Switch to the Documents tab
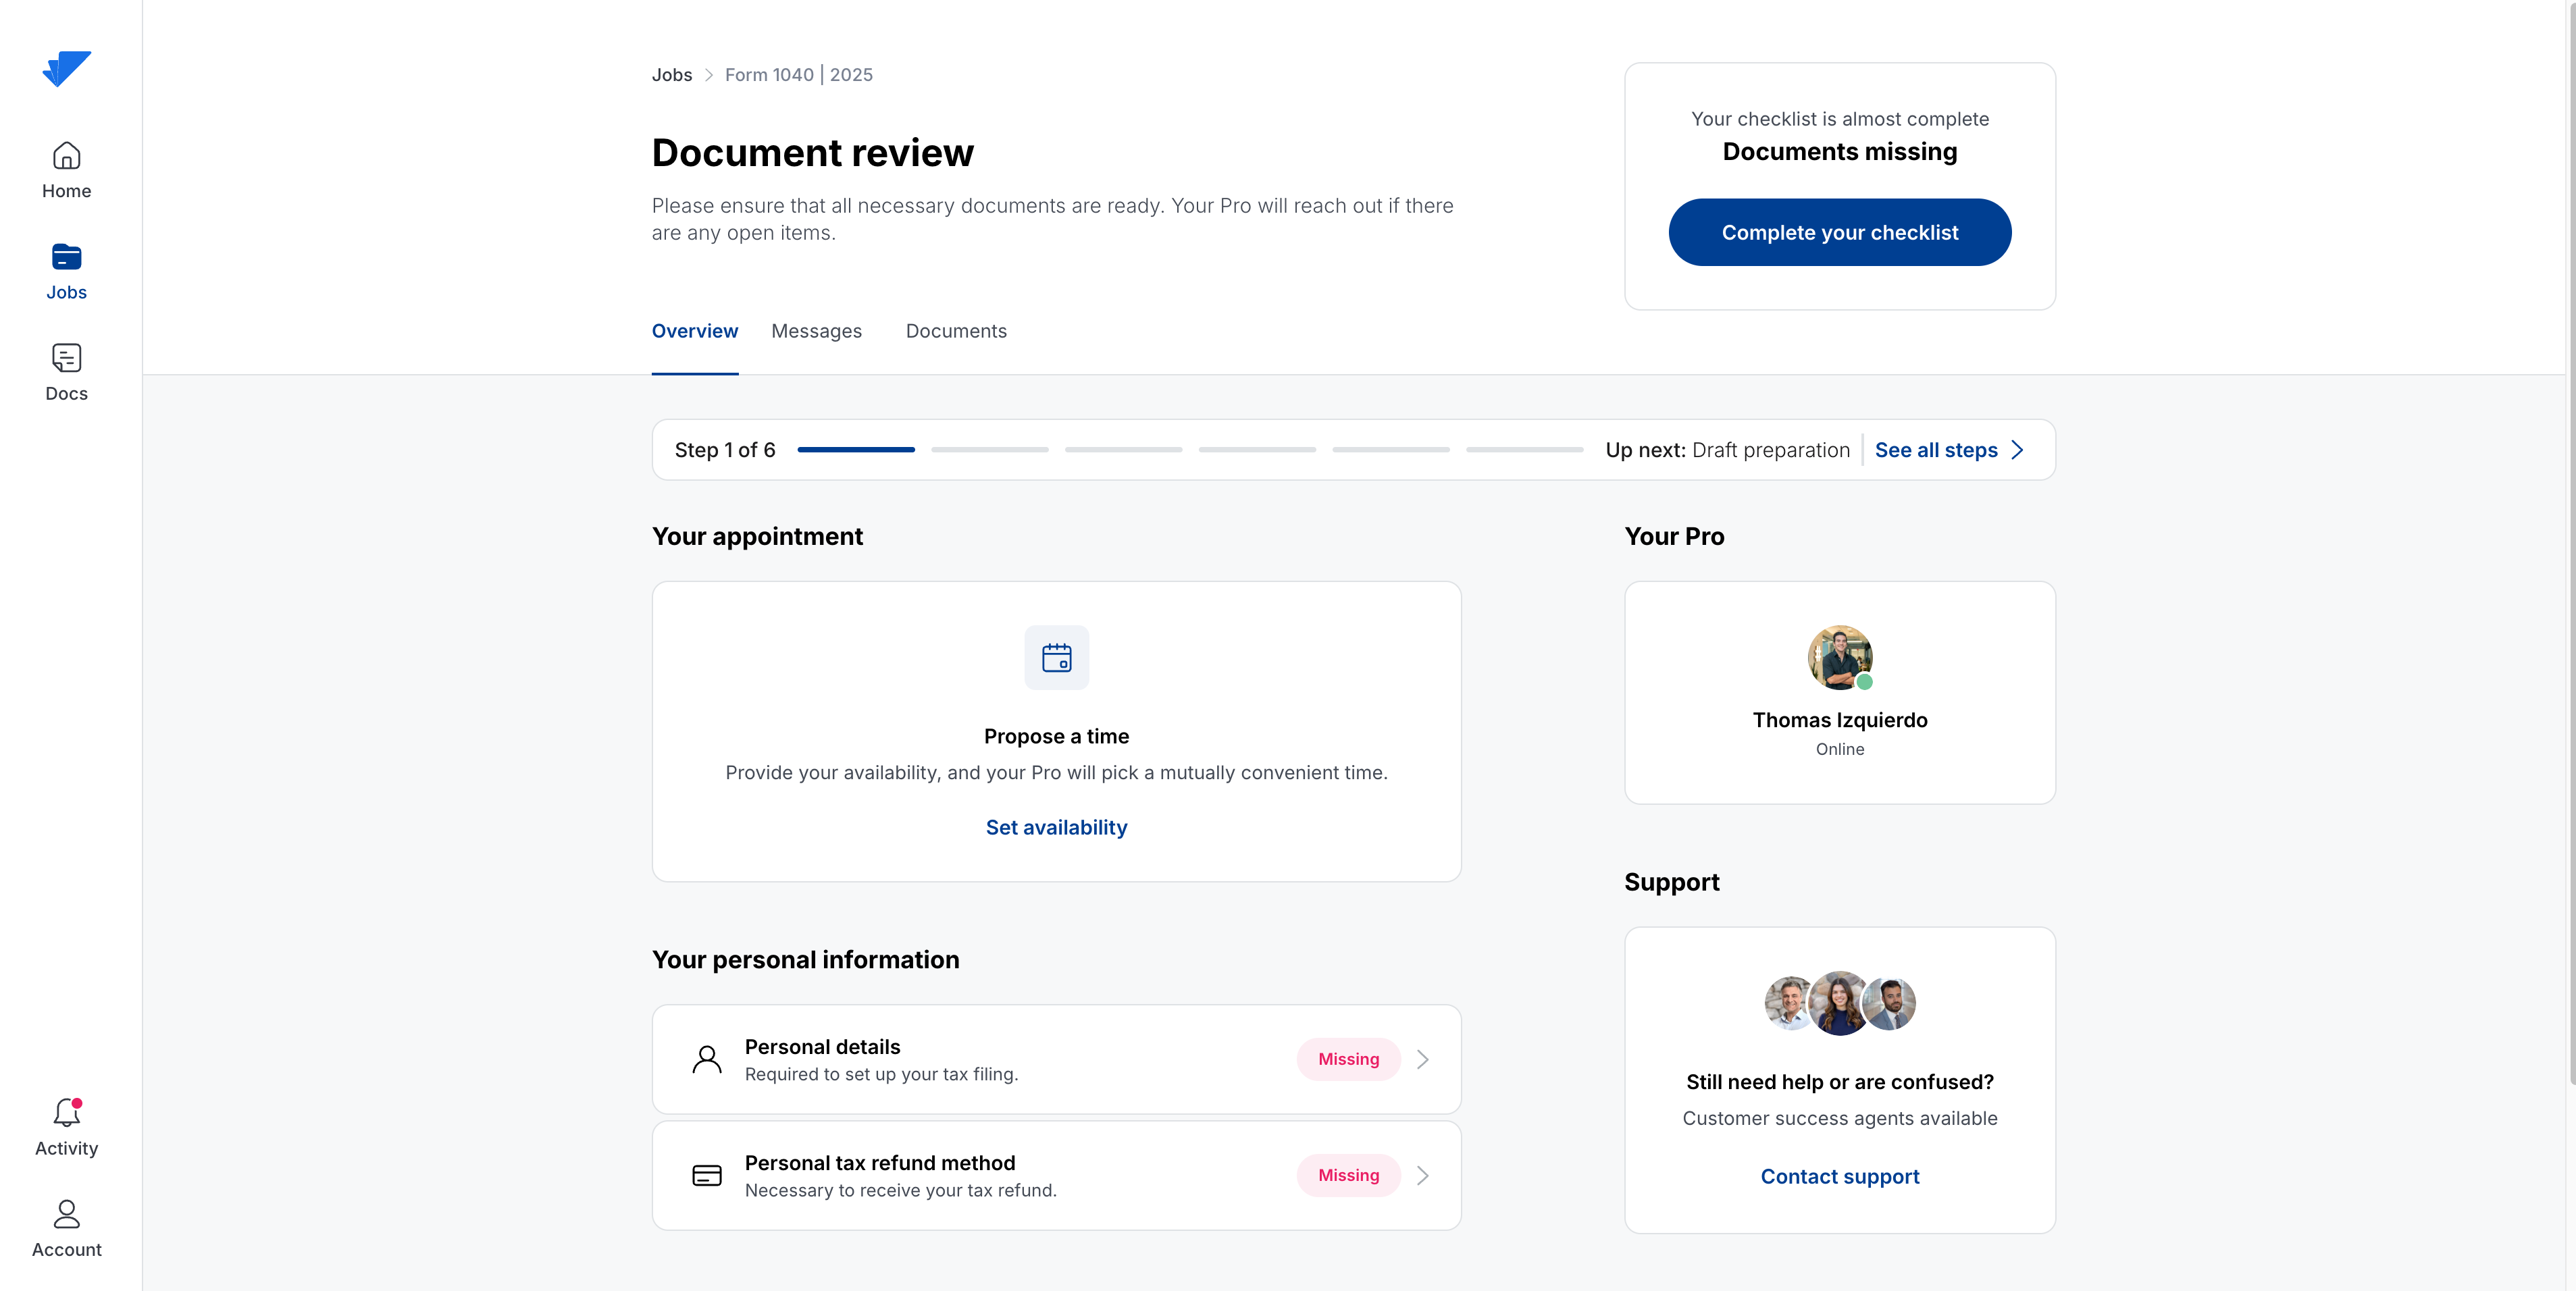Viewport: 2576px width, 1291px height. 956,331
